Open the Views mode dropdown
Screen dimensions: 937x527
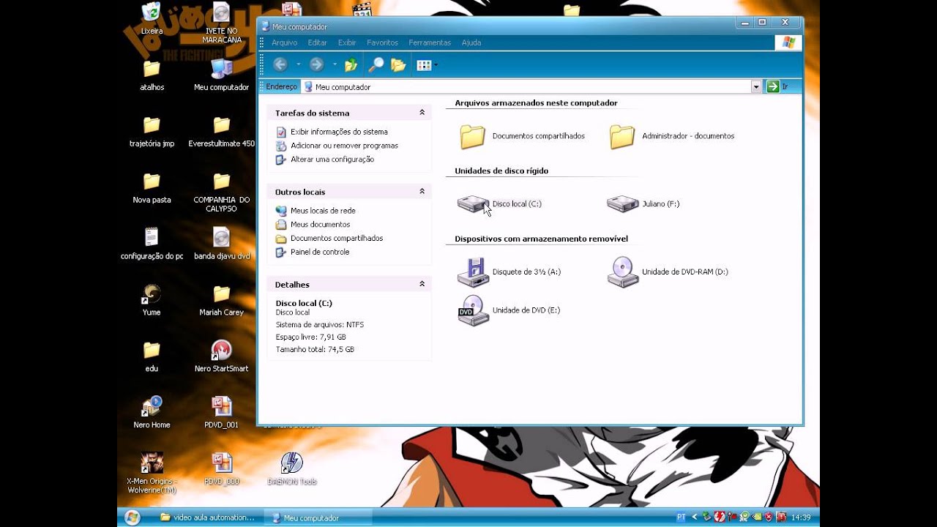pos(428,65)
